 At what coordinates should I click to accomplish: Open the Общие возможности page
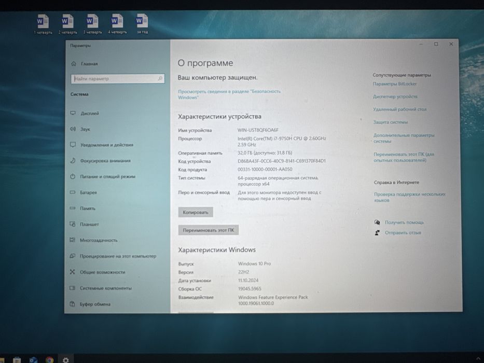click(103, 272)
